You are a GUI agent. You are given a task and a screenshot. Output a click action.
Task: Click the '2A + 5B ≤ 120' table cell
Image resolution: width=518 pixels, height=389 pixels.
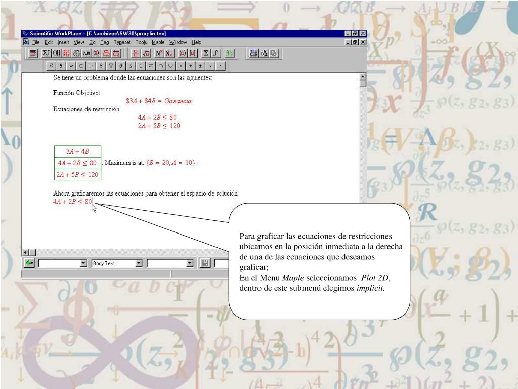77,174
